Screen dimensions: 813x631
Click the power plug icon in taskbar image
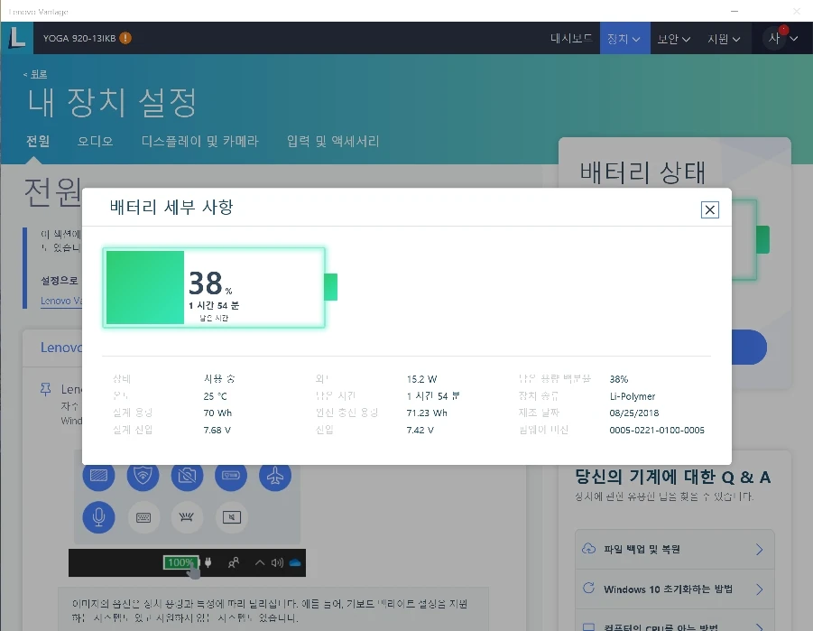[x=208, y=562]
